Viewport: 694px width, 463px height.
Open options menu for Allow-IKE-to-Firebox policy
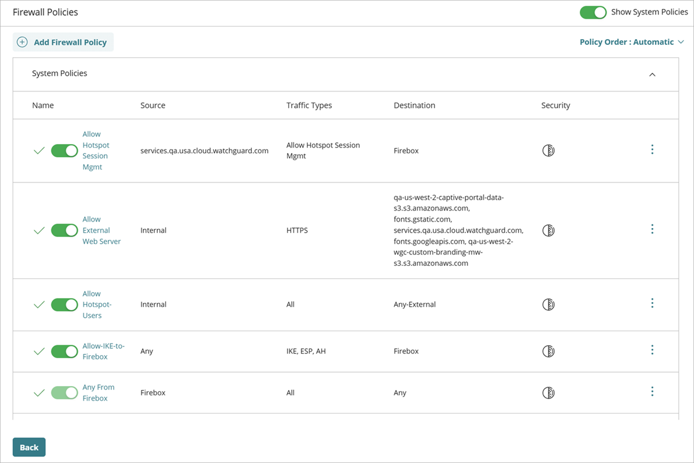coord(652,350)
